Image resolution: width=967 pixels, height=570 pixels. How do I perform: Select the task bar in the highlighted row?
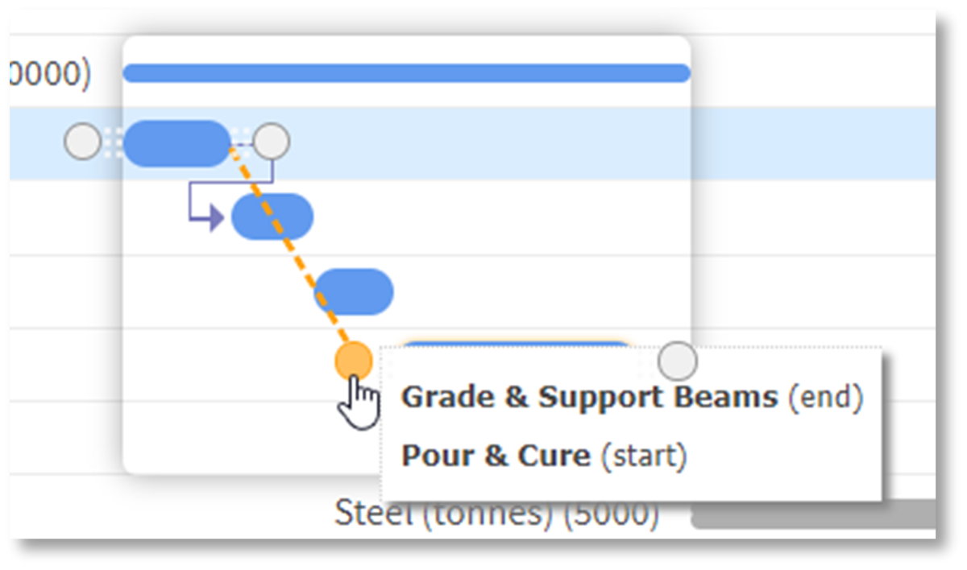click(x=176, y=143)
